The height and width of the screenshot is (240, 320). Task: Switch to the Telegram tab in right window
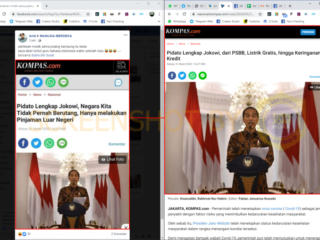[186, 6]
